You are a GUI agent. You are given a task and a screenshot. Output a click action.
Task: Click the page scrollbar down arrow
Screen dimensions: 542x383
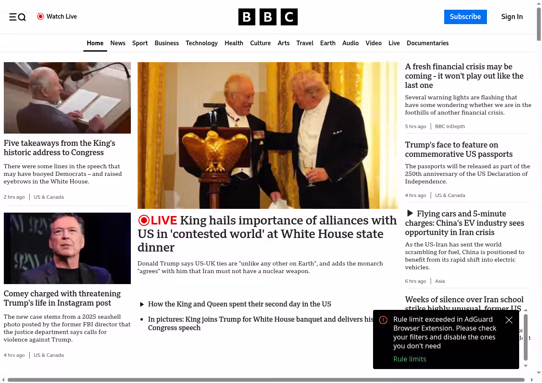pos(539,372)
